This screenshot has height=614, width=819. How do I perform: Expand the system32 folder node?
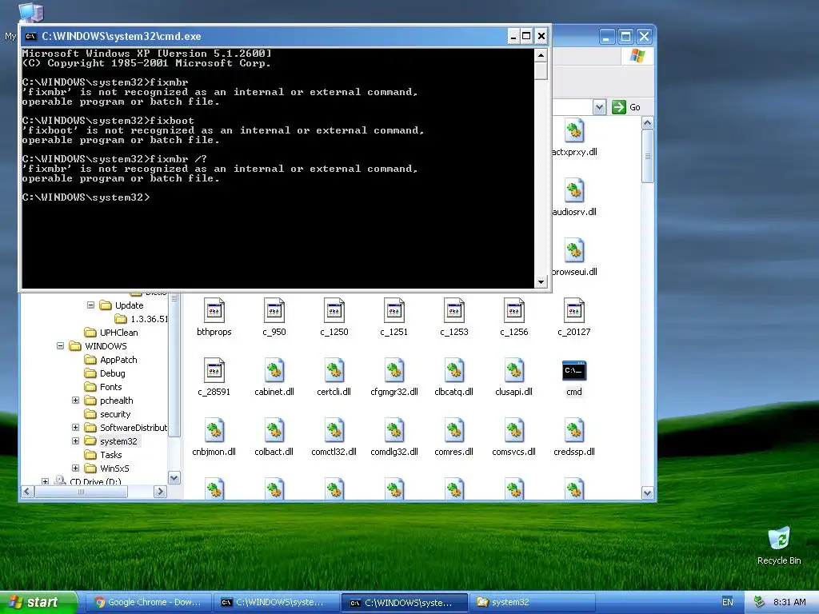tap(75, 441)
